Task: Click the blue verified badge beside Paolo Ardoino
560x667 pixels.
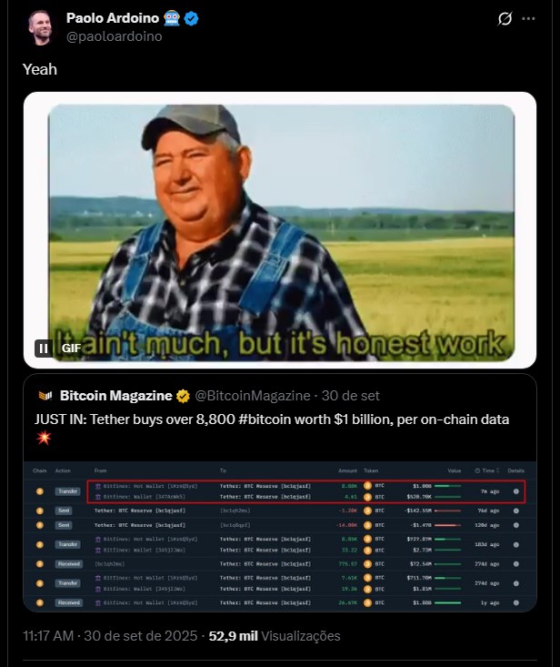Action: pos(191,18)
